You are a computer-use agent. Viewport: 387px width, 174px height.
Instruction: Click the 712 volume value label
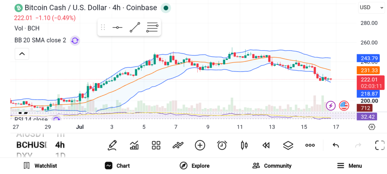pos(365,108)
